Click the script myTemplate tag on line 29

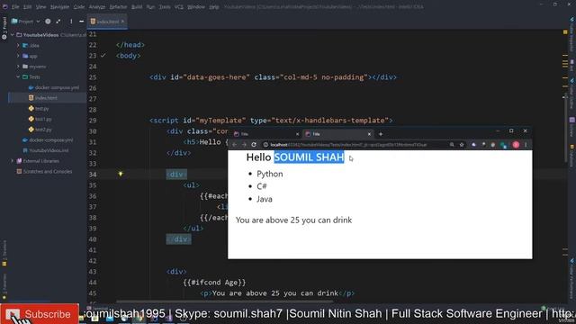click(271, 120)
